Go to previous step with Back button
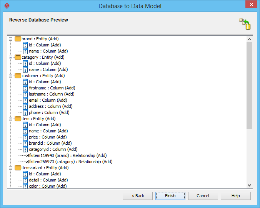Image resolution: width=260 pixels, height=208 pixels. point(138,196)
